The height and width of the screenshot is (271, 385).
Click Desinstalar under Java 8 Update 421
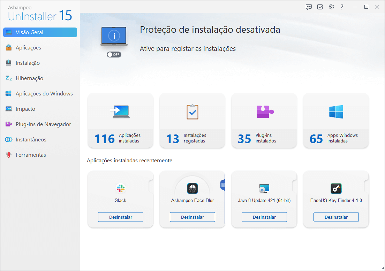coord(264,217)
